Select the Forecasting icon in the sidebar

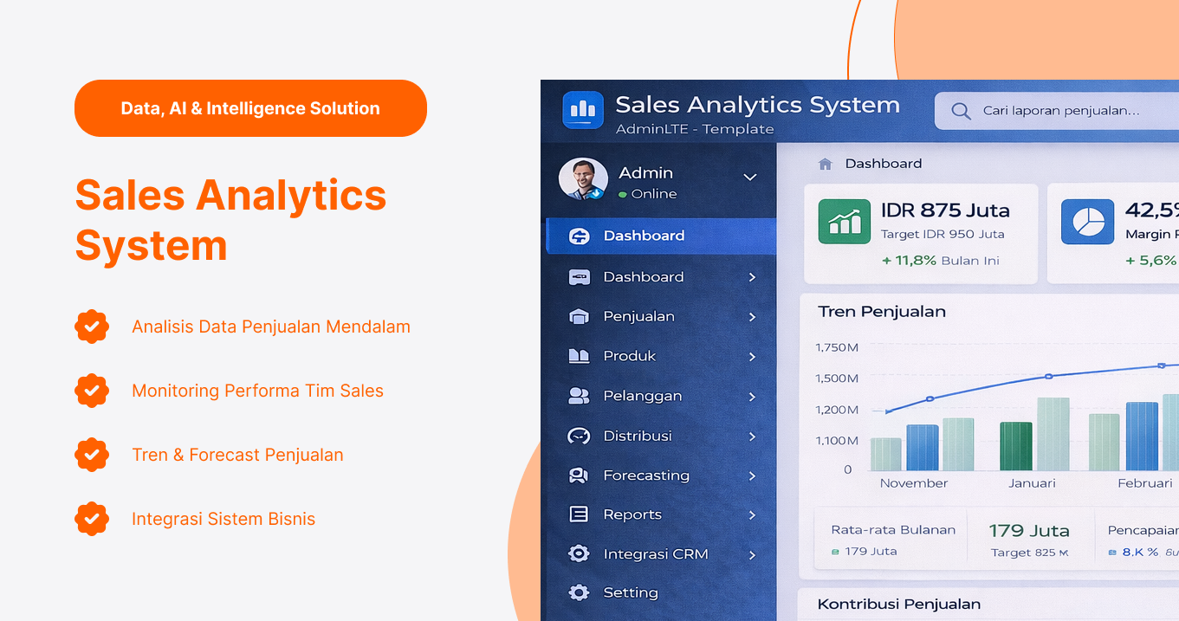click(x=580, y=475)
